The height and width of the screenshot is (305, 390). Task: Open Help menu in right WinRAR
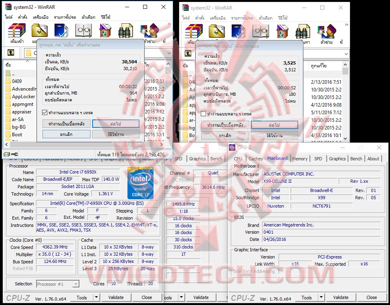(283, 18)
